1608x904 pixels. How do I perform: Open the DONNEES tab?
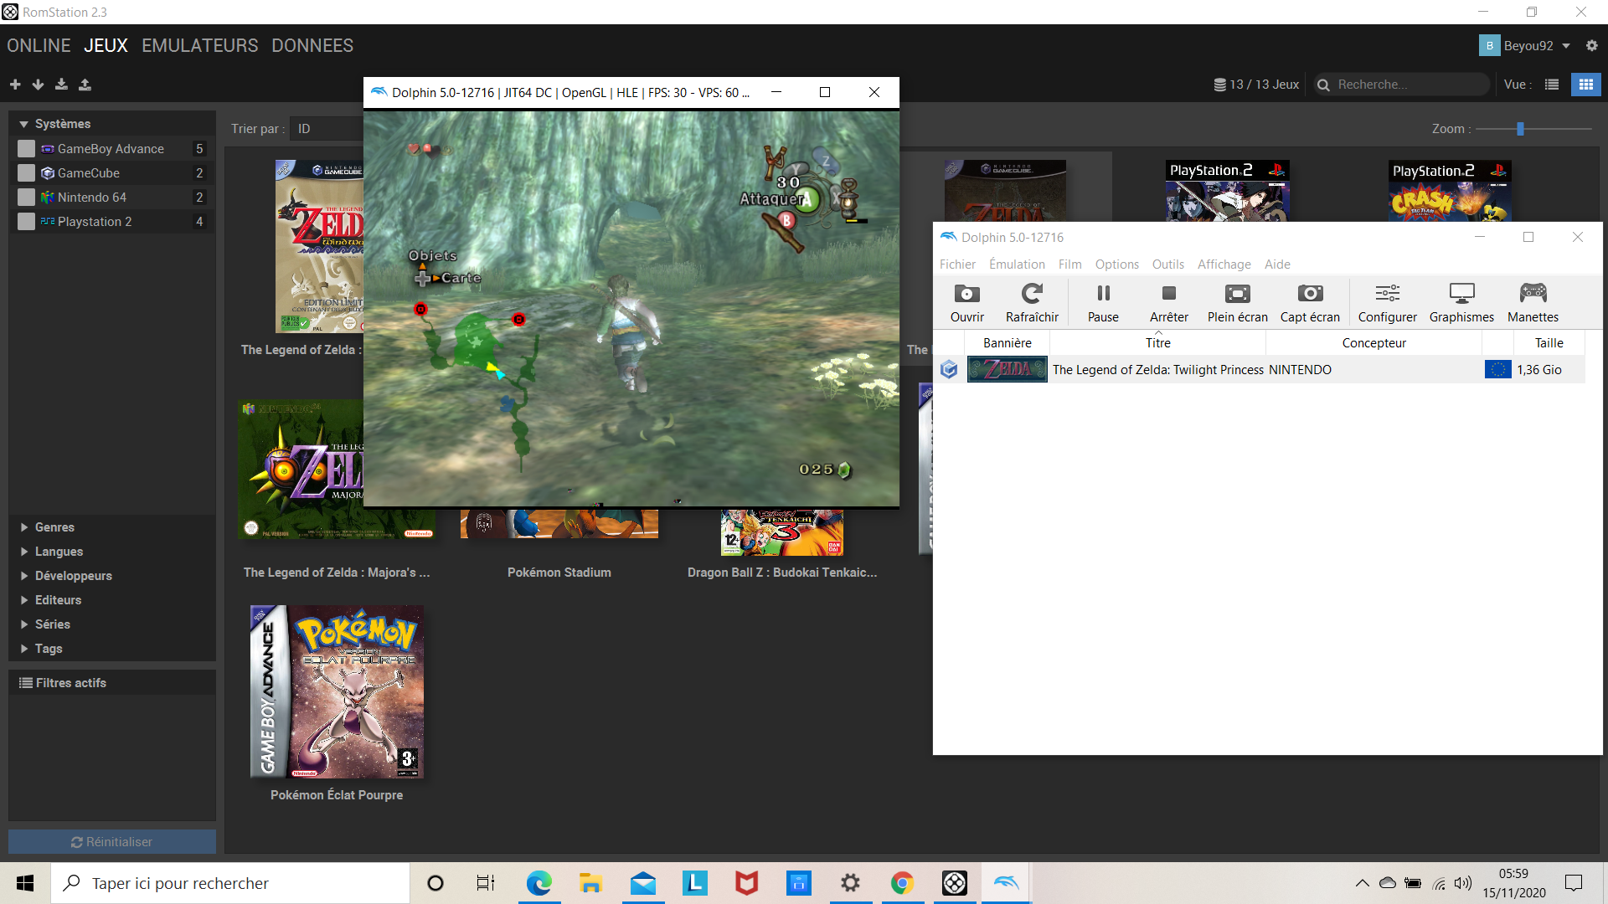(x=312, y=45)
